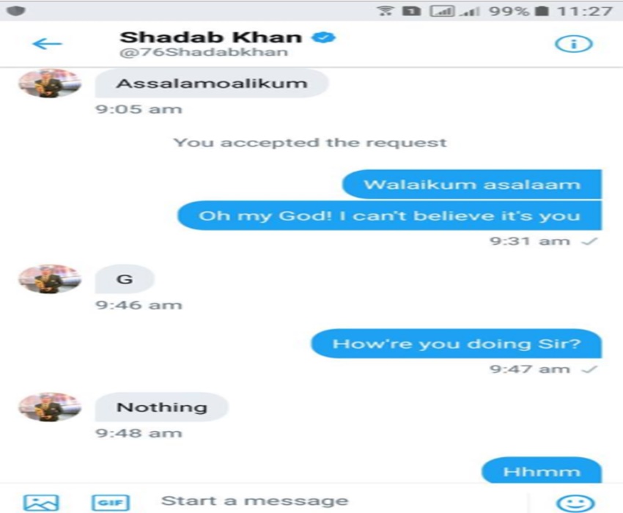The width and height of the screenshot is (623, 513).
Task: Select the How're you doing Sir bubble
Action: point(456,344)
